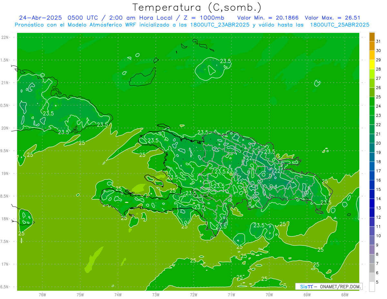This screenshot has width=387, height=299.
Task: Click the '72W' longitude axis label
Action: point(193,294)
